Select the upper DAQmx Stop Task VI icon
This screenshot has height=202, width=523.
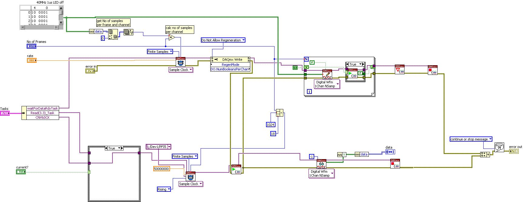point(432,70)
